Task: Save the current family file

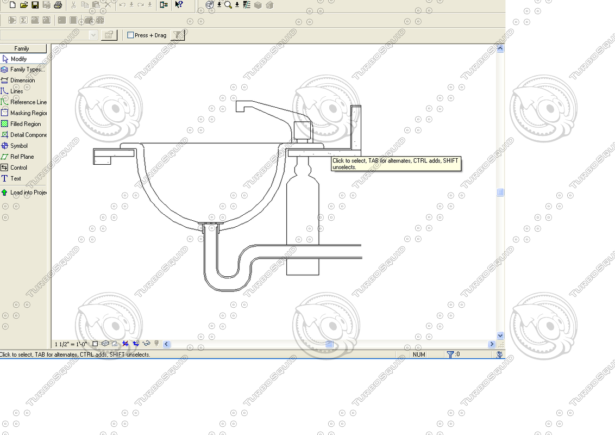Action: click(x=34, y=5)
